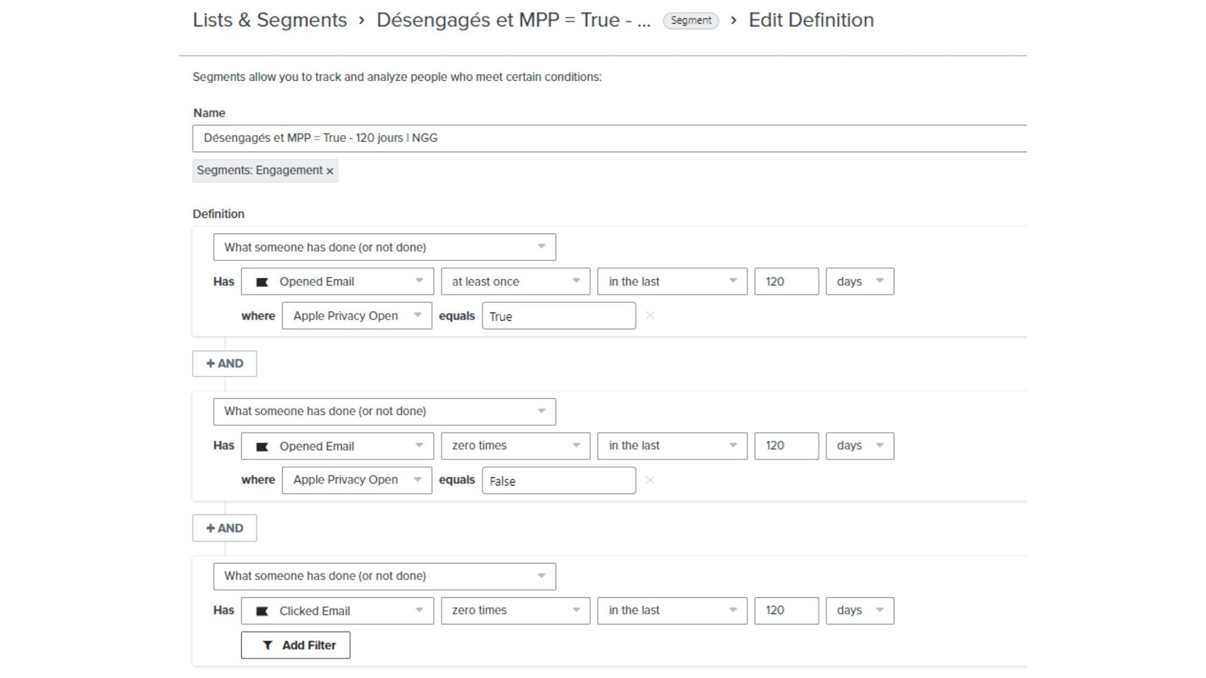Image resolution: width=1206 pixels, height=678 pixels.
Task: Open the Apple Privacy Open dropdown with True
Action: point(356,316)
